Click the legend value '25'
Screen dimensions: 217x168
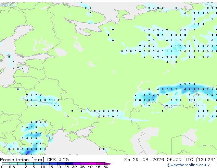(x=66, y=167)
